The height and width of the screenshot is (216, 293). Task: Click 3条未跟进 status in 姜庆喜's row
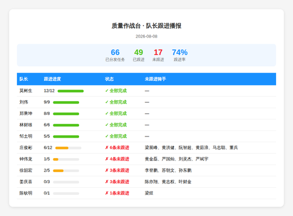[117, 181]
